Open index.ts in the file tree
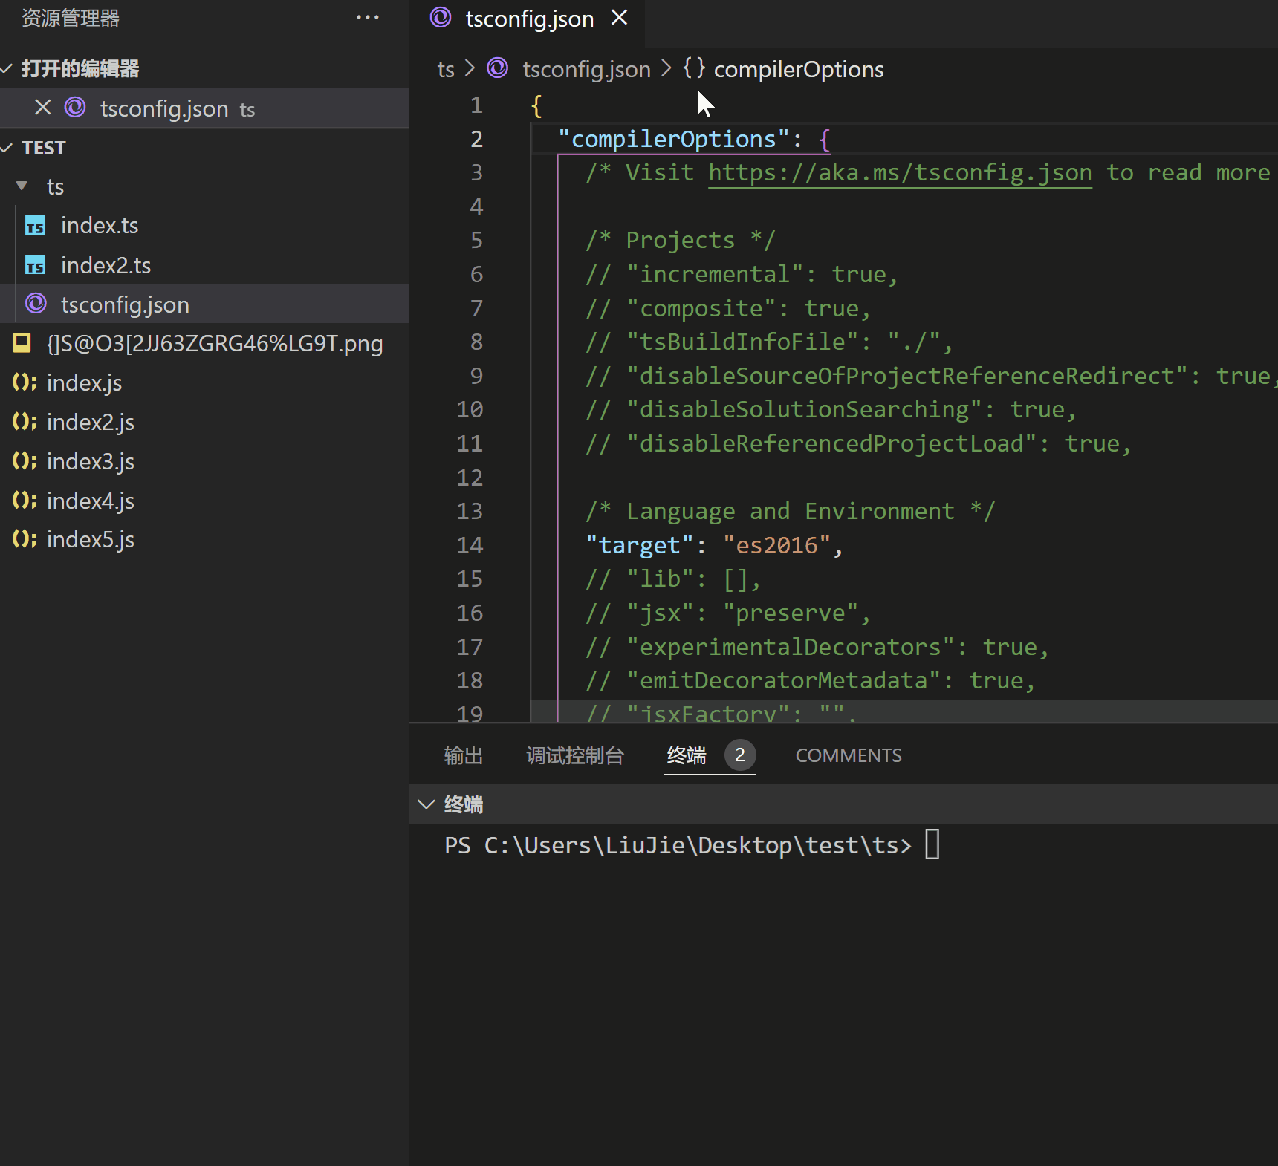This screenshot has width=1278, height=1166. pos(204,225)
